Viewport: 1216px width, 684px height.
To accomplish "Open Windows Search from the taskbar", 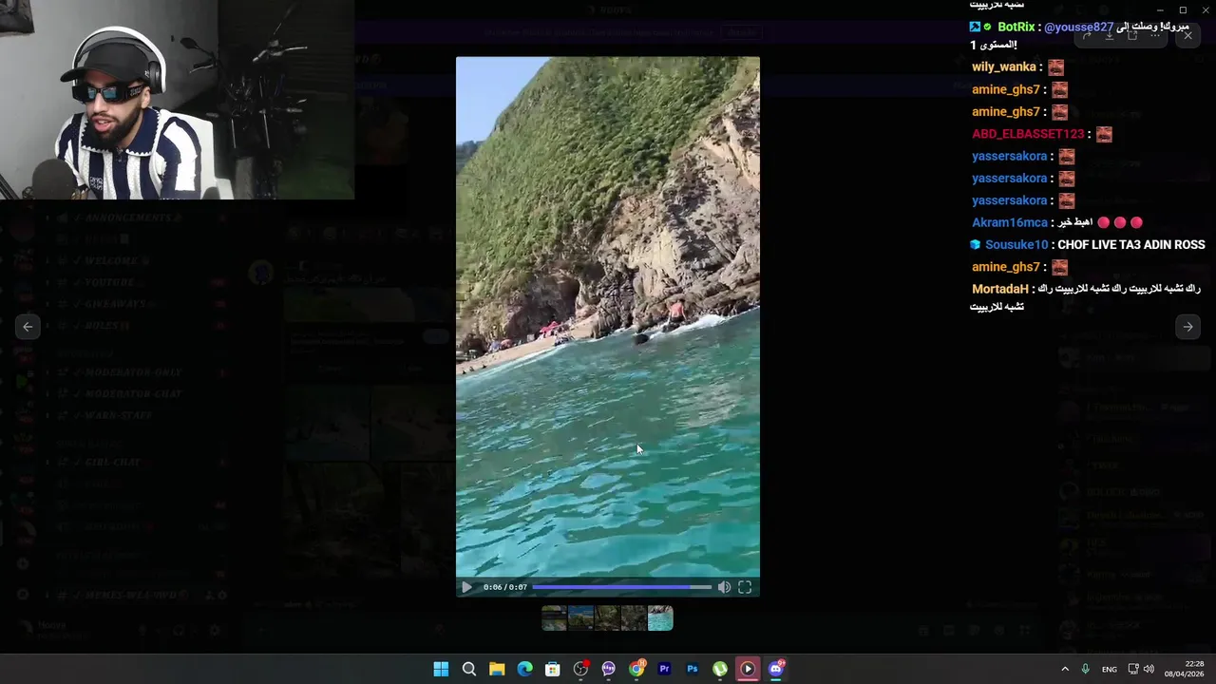I will [x=468, y=669].
